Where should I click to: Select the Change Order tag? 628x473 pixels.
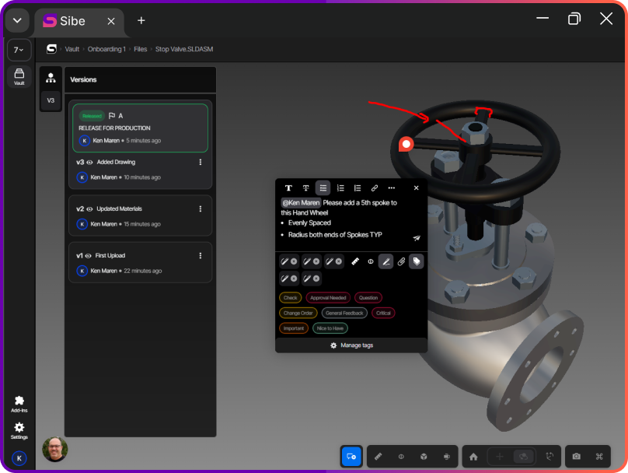tap(298, 313)
